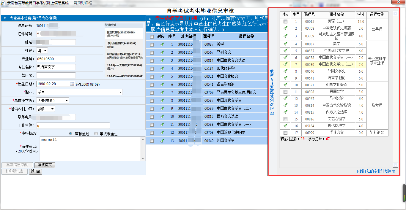Check the box for 英语（二） course
406x210 pixels.
(x=285, y=22)
